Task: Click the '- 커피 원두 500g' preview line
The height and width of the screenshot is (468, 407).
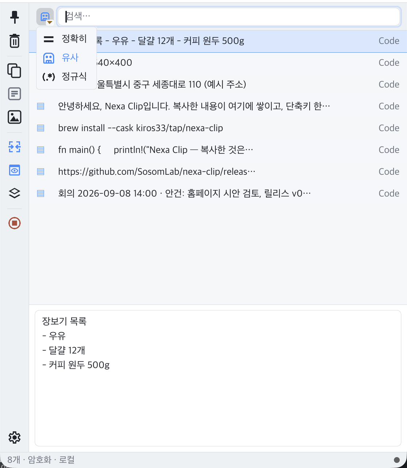Action: (76, 365)
